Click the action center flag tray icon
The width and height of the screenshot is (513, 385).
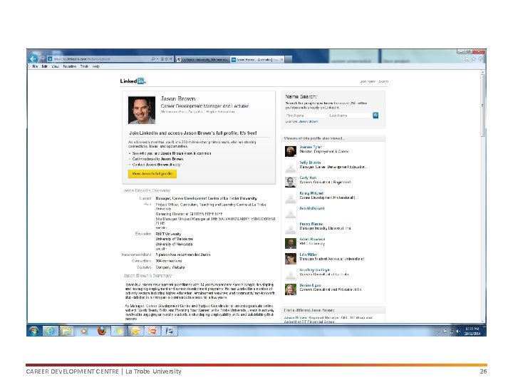tap(445, 332)
